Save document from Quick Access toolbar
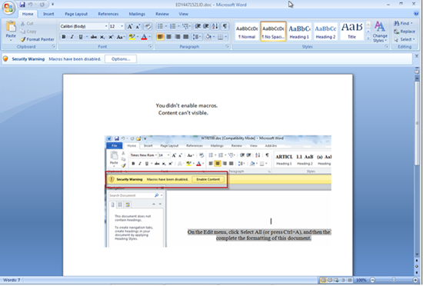 [x=22, y=5]
